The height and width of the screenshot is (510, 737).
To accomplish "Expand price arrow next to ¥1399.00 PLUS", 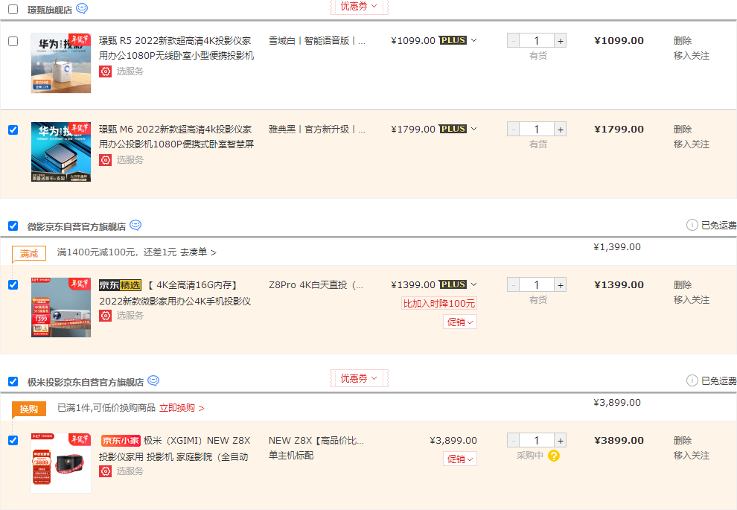I will coord(473,284).
